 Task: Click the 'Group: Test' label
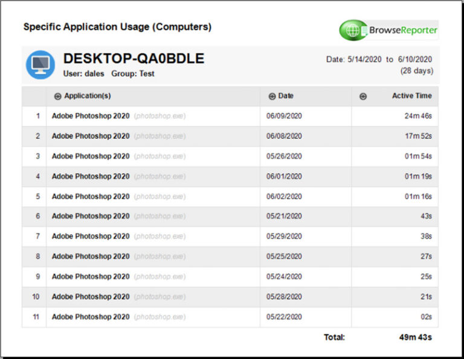[x=133, y=74]
